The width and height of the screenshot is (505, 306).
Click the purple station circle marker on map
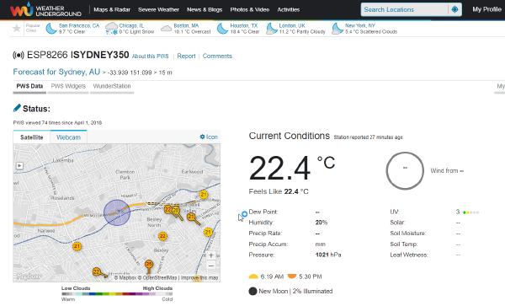point(117,212)
